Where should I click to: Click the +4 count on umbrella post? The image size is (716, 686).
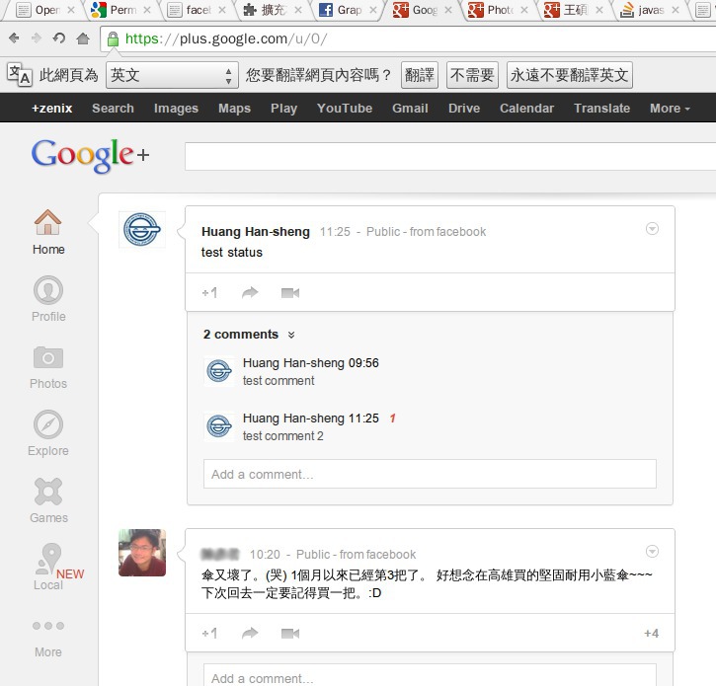point(651,634)
